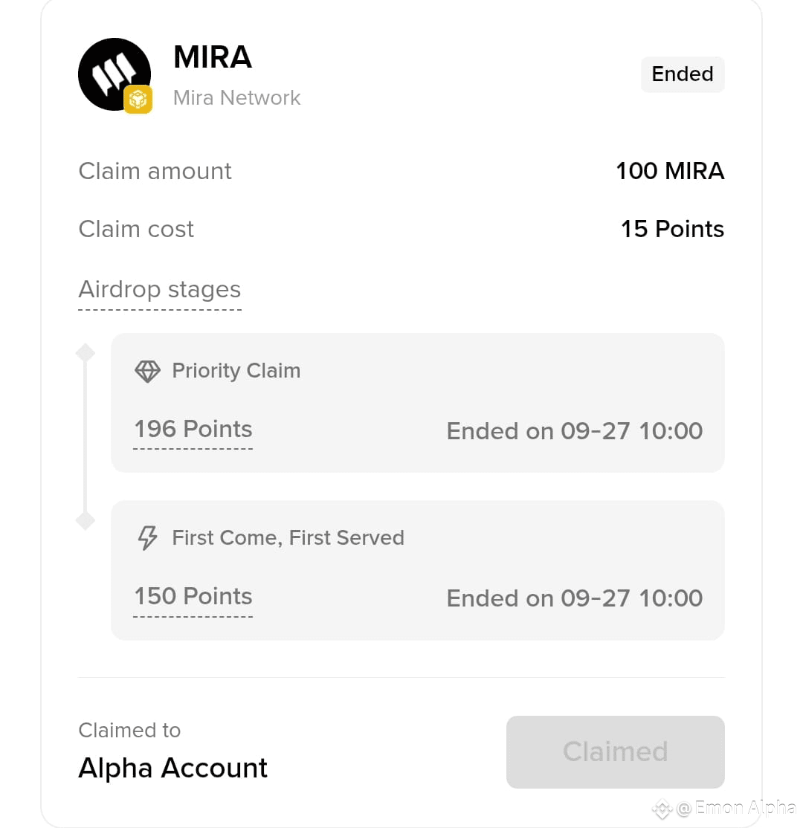Image resolution: width=803 pixels, height=828 pixels.
Task: Click the MIRA token logo
Action: 114,74
